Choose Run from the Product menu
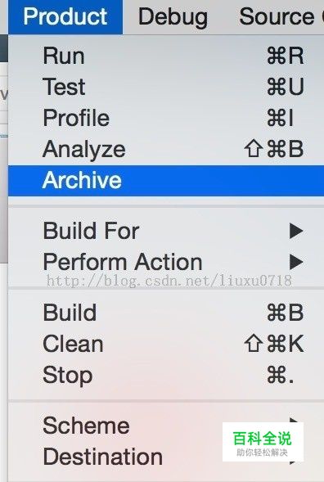This screenshot has height=482, width=324. click(166, 56)
